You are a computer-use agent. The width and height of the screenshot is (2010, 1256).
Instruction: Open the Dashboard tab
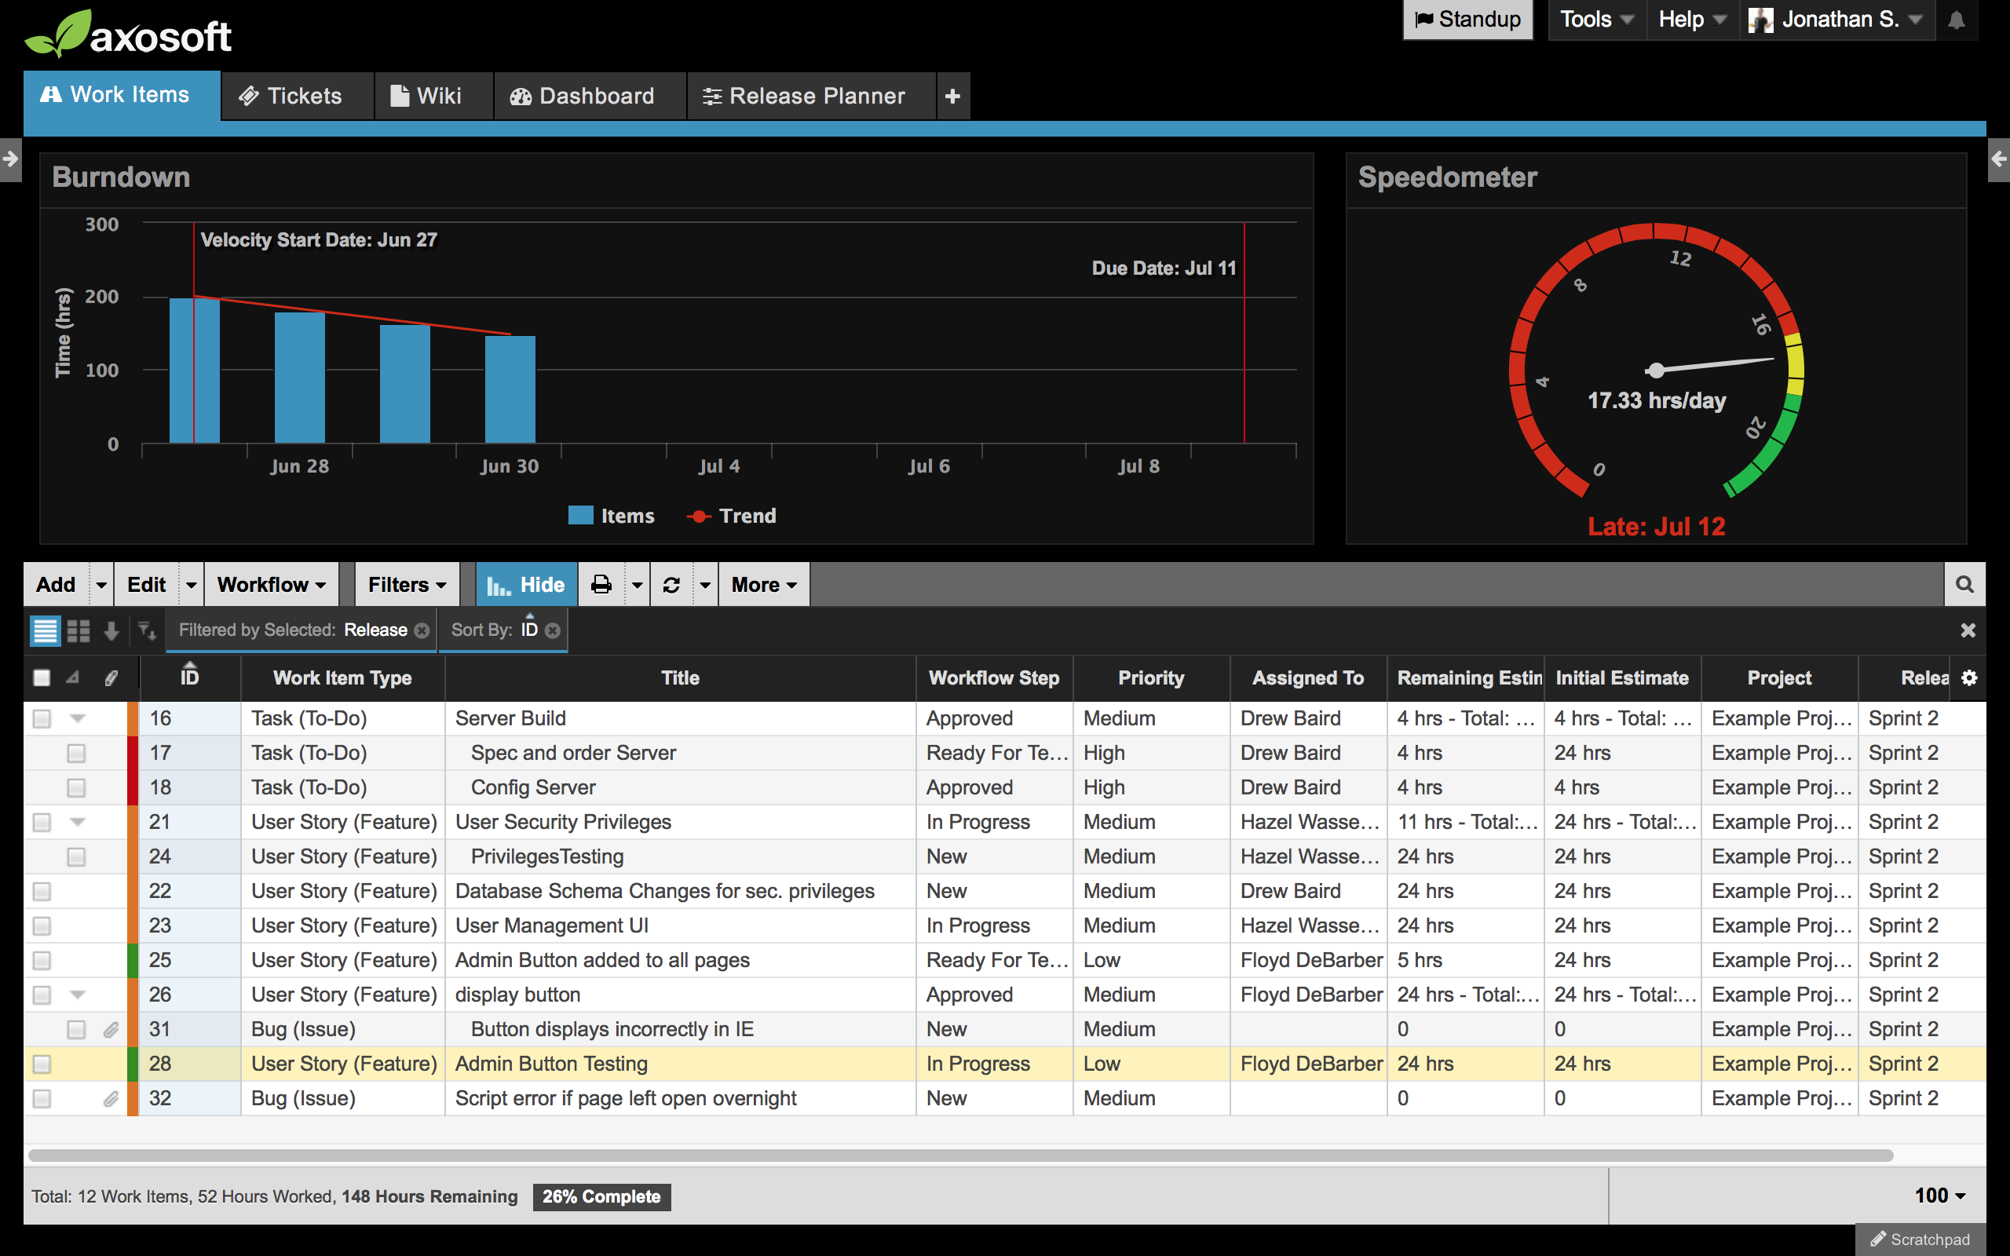point(583,97)
